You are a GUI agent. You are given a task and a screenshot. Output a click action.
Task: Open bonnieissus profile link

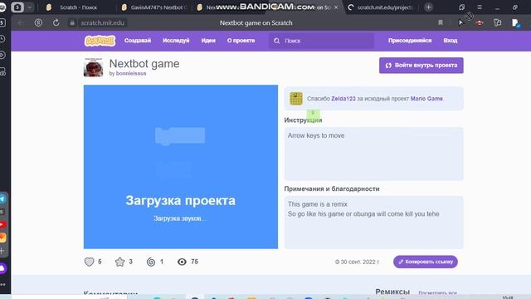[x=131, y=73]
